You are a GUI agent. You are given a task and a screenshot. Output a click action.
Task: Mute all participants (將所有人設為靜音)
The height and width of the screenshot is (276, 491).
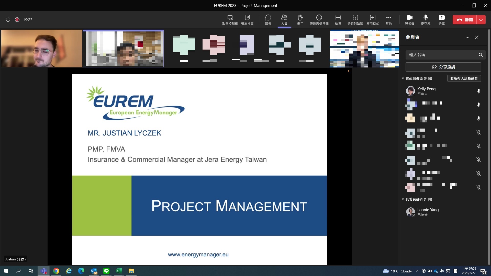[464, 78]
